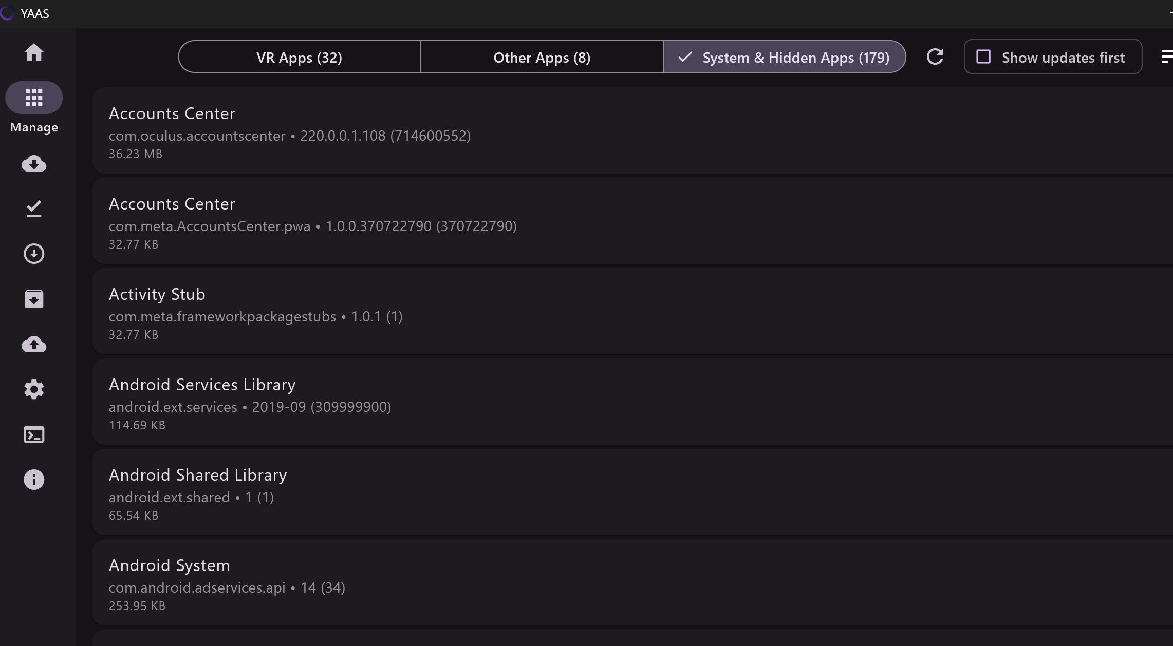Open the checkmark tasks icon in sidebar
Screen dimensions: 1173x646
pyautogui.click(x=34, y=208)
